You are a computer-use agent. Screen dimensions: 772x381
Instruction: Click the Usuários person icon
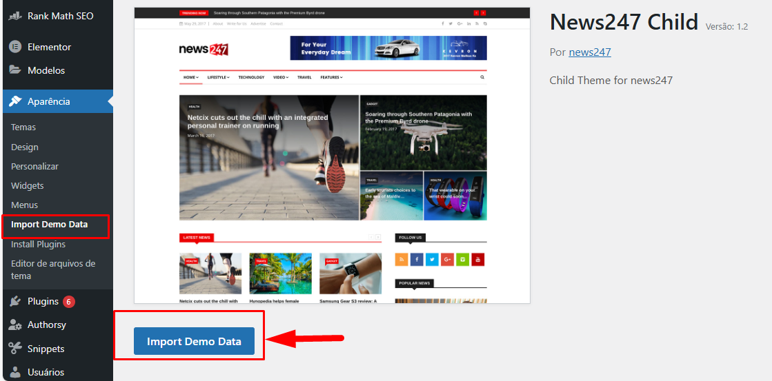(x=15, y=372)
